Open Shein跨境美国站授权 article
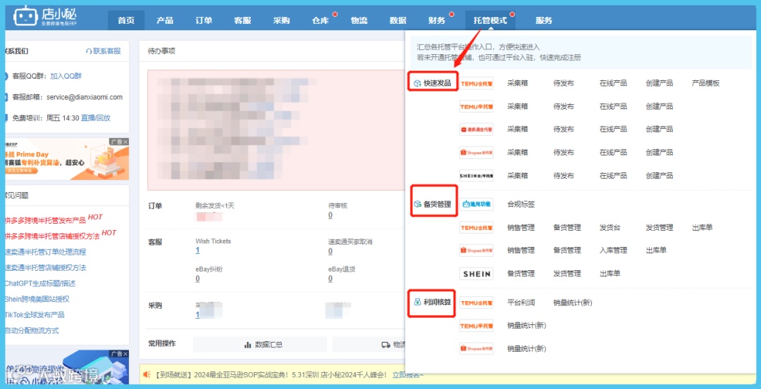This screenshot has height=389, width=761. tap(37, 299)
